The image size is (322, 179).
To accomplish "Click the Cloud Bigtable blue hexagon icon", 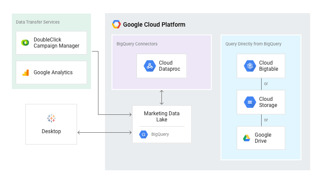I will (250, 66).
